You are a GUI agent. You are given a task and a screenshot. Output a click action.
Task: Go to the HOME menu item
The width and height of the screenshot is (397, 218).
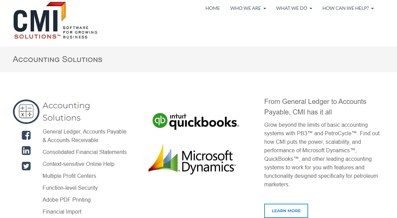[212, 8]
